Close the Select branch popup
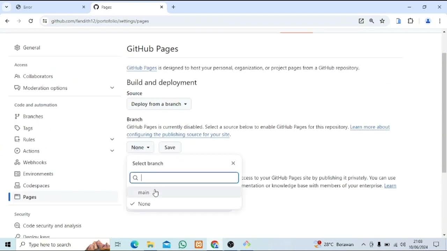The width and height of the screenshot is (447, 251). [233, 163]
